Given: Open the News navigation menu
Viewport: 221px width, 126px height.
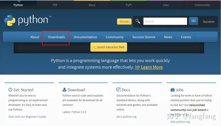Looking at the screenshot, I should click(x=168, y=37).
